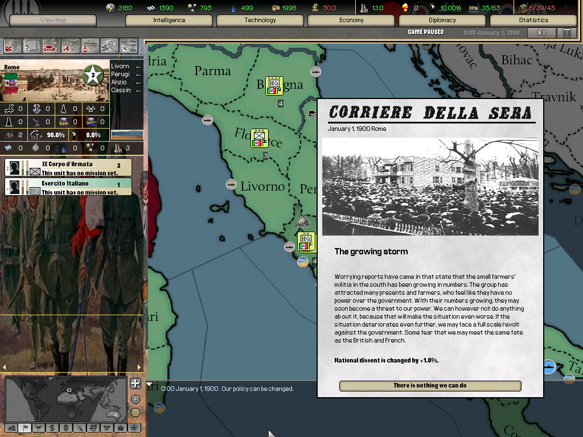Click 'There is nothing we can do'

click(x=430, y=386)
